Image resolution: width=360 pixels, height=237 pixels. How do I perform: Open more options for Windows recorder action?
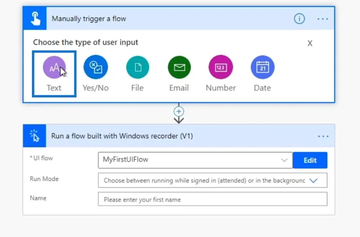tap(323, 136)
